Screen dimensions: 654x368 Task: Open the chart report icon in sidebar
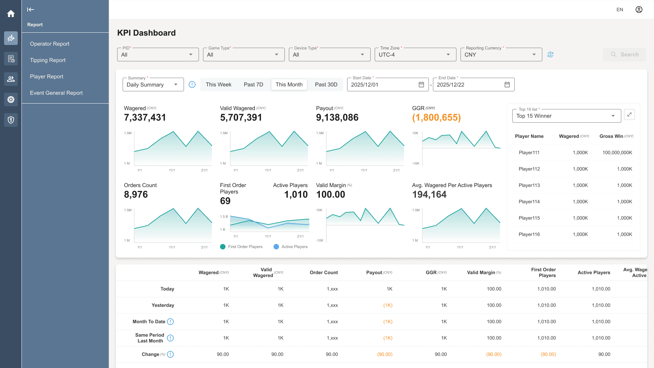(x=11, y=38)
